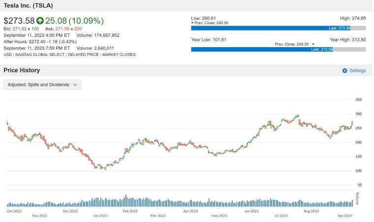
Task: Click the May 2023 date axis label
Action: (219, 216)
